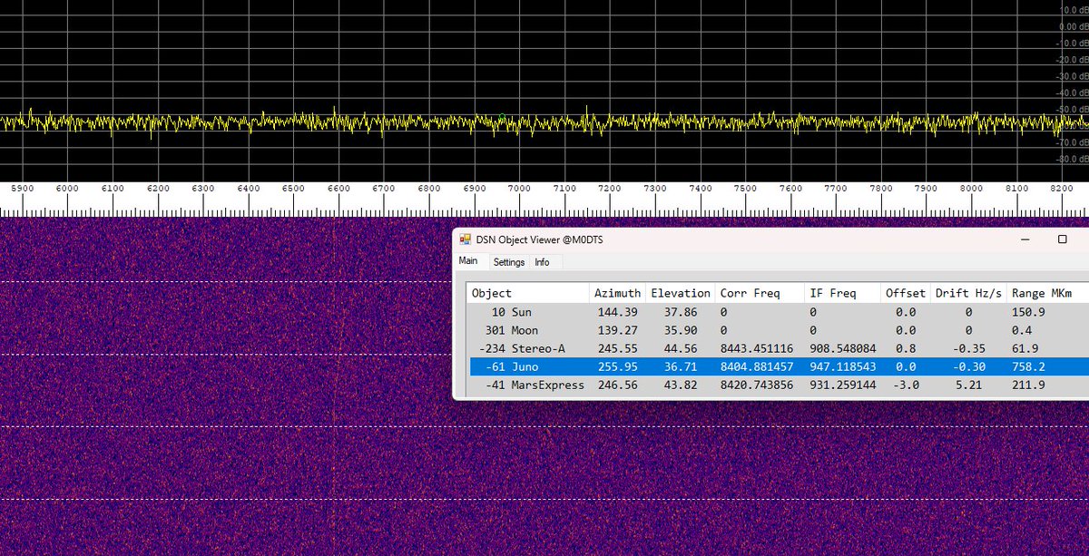Click Juno elevation value 36.71

point(680,366)
